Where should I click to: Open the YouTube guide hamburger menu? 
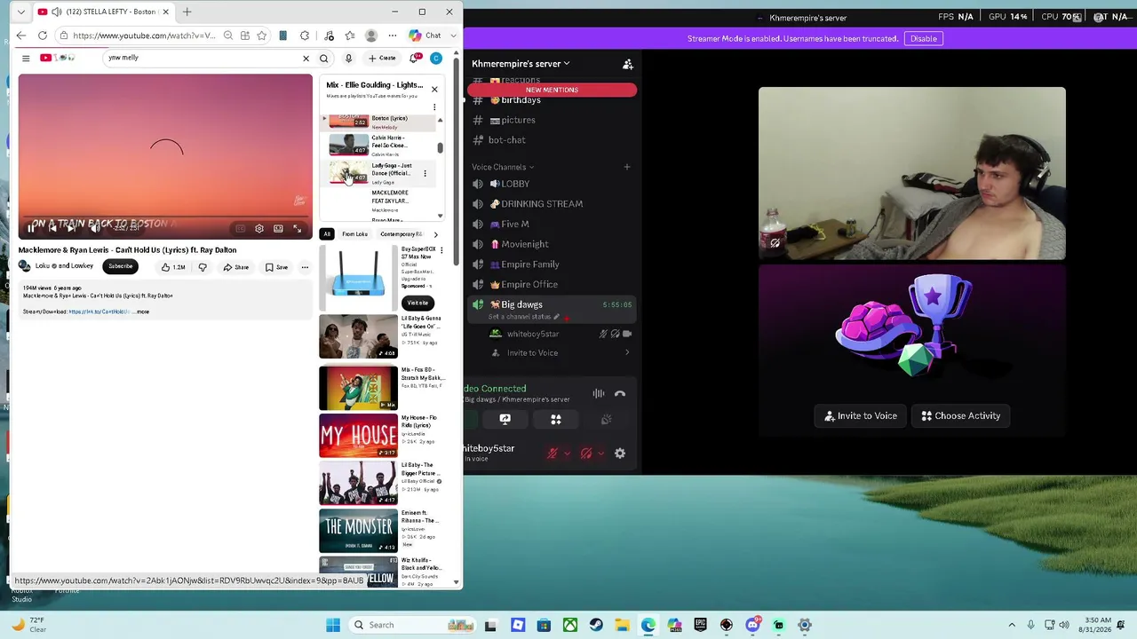pos(26,58)
